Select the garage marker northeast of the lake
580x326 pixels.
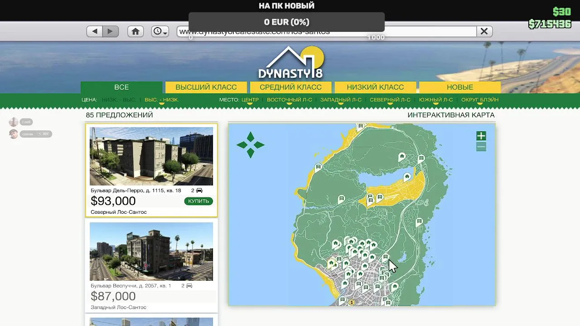point(421,158)
